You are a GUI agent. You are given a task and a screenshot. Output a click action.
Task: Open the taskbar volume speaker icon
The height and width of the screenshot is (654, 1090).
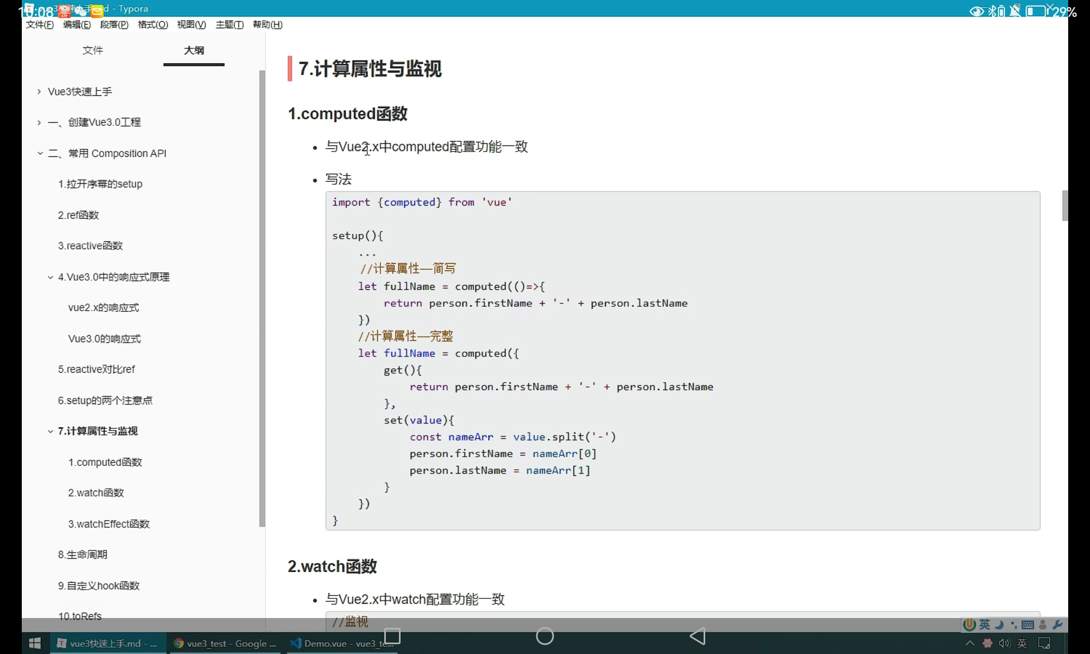pos(1004,644)
